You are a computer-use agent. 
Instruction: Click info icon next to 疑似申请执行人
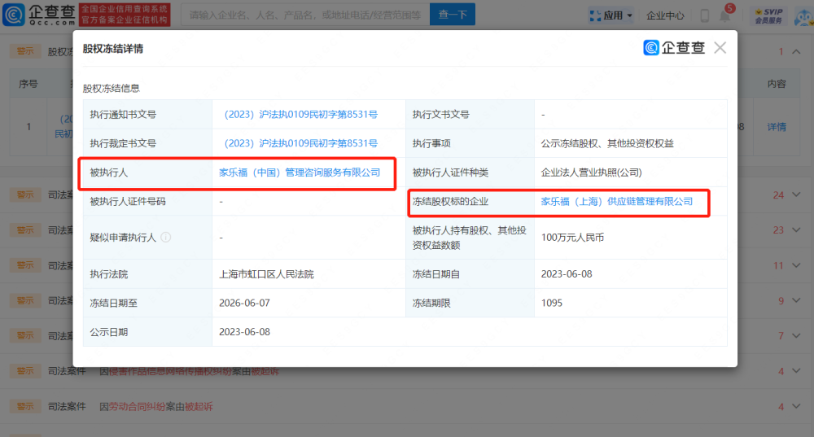coord(165,237)
